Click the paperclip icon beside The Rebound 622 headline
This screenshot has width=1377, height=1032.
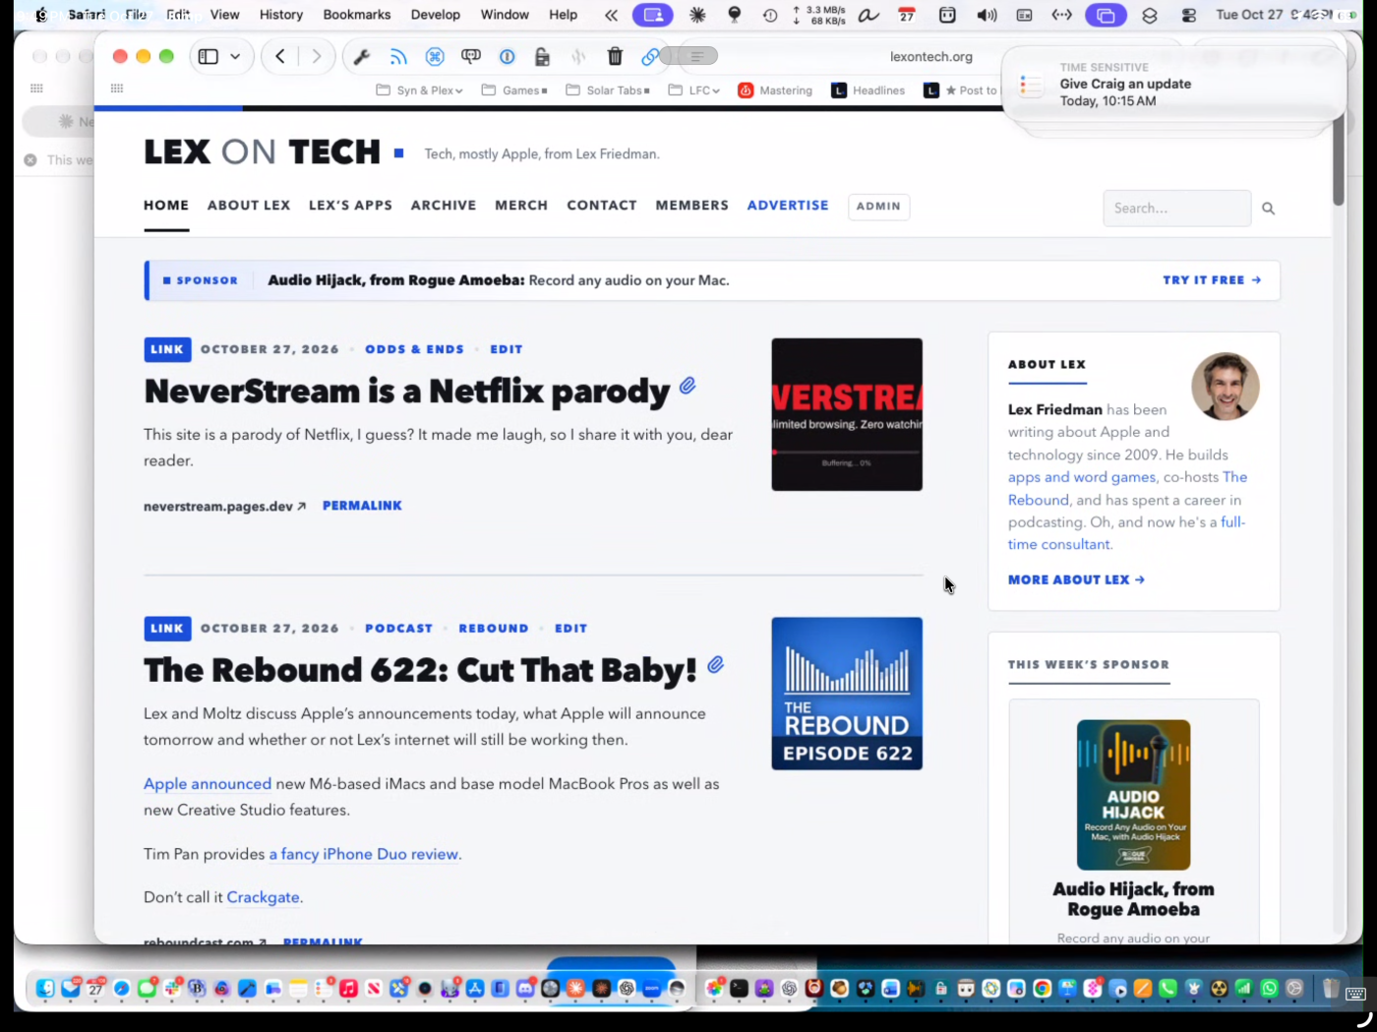click(716, 665)
